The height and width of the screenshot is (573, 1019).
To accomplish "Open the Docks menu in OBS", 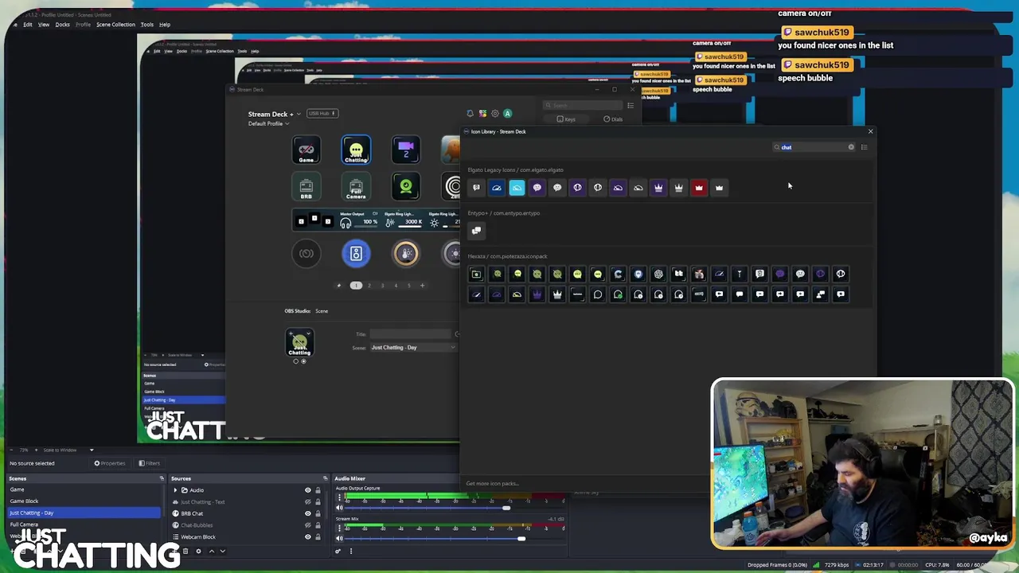I will (62, 25).
